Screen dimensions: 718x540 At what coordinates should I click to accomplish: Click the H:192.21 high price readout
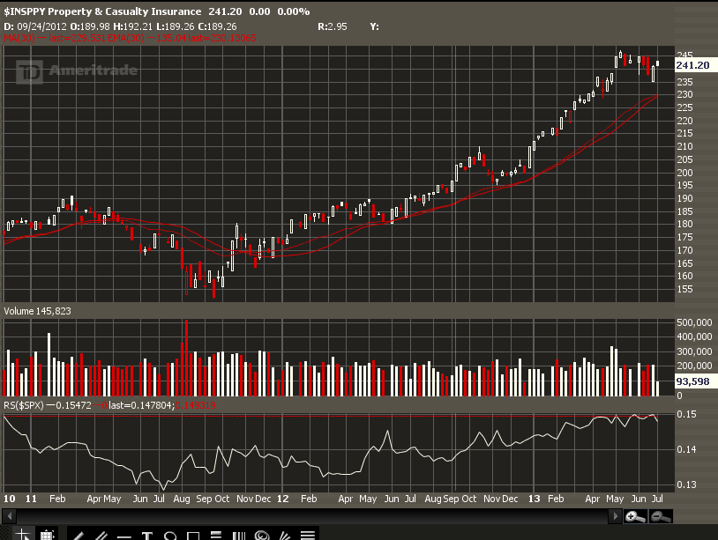(x=132, y=26)
